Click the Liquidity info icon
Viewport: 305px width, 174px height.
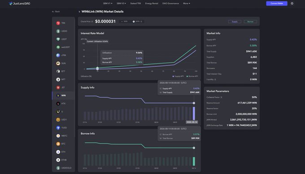pos(215,79)
